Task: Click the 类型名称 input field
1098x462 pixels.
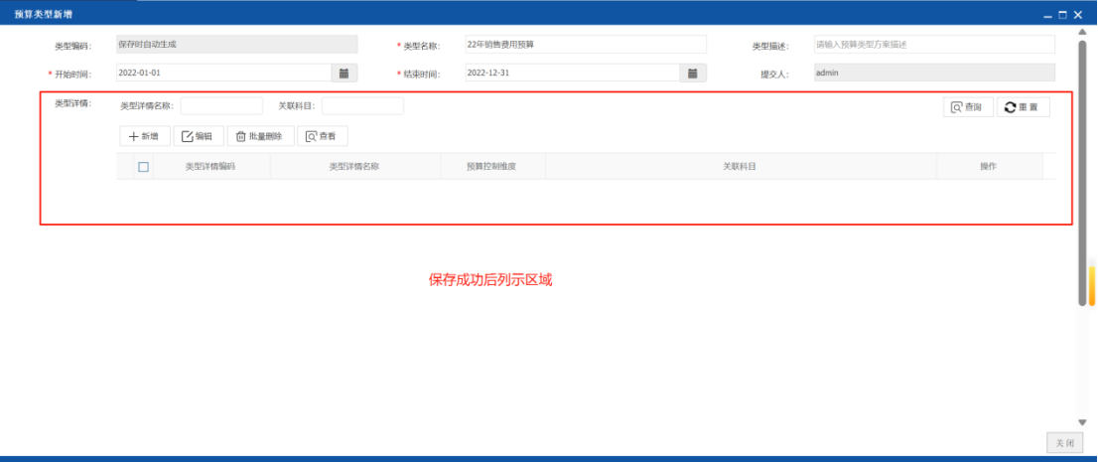Action: 586,45
